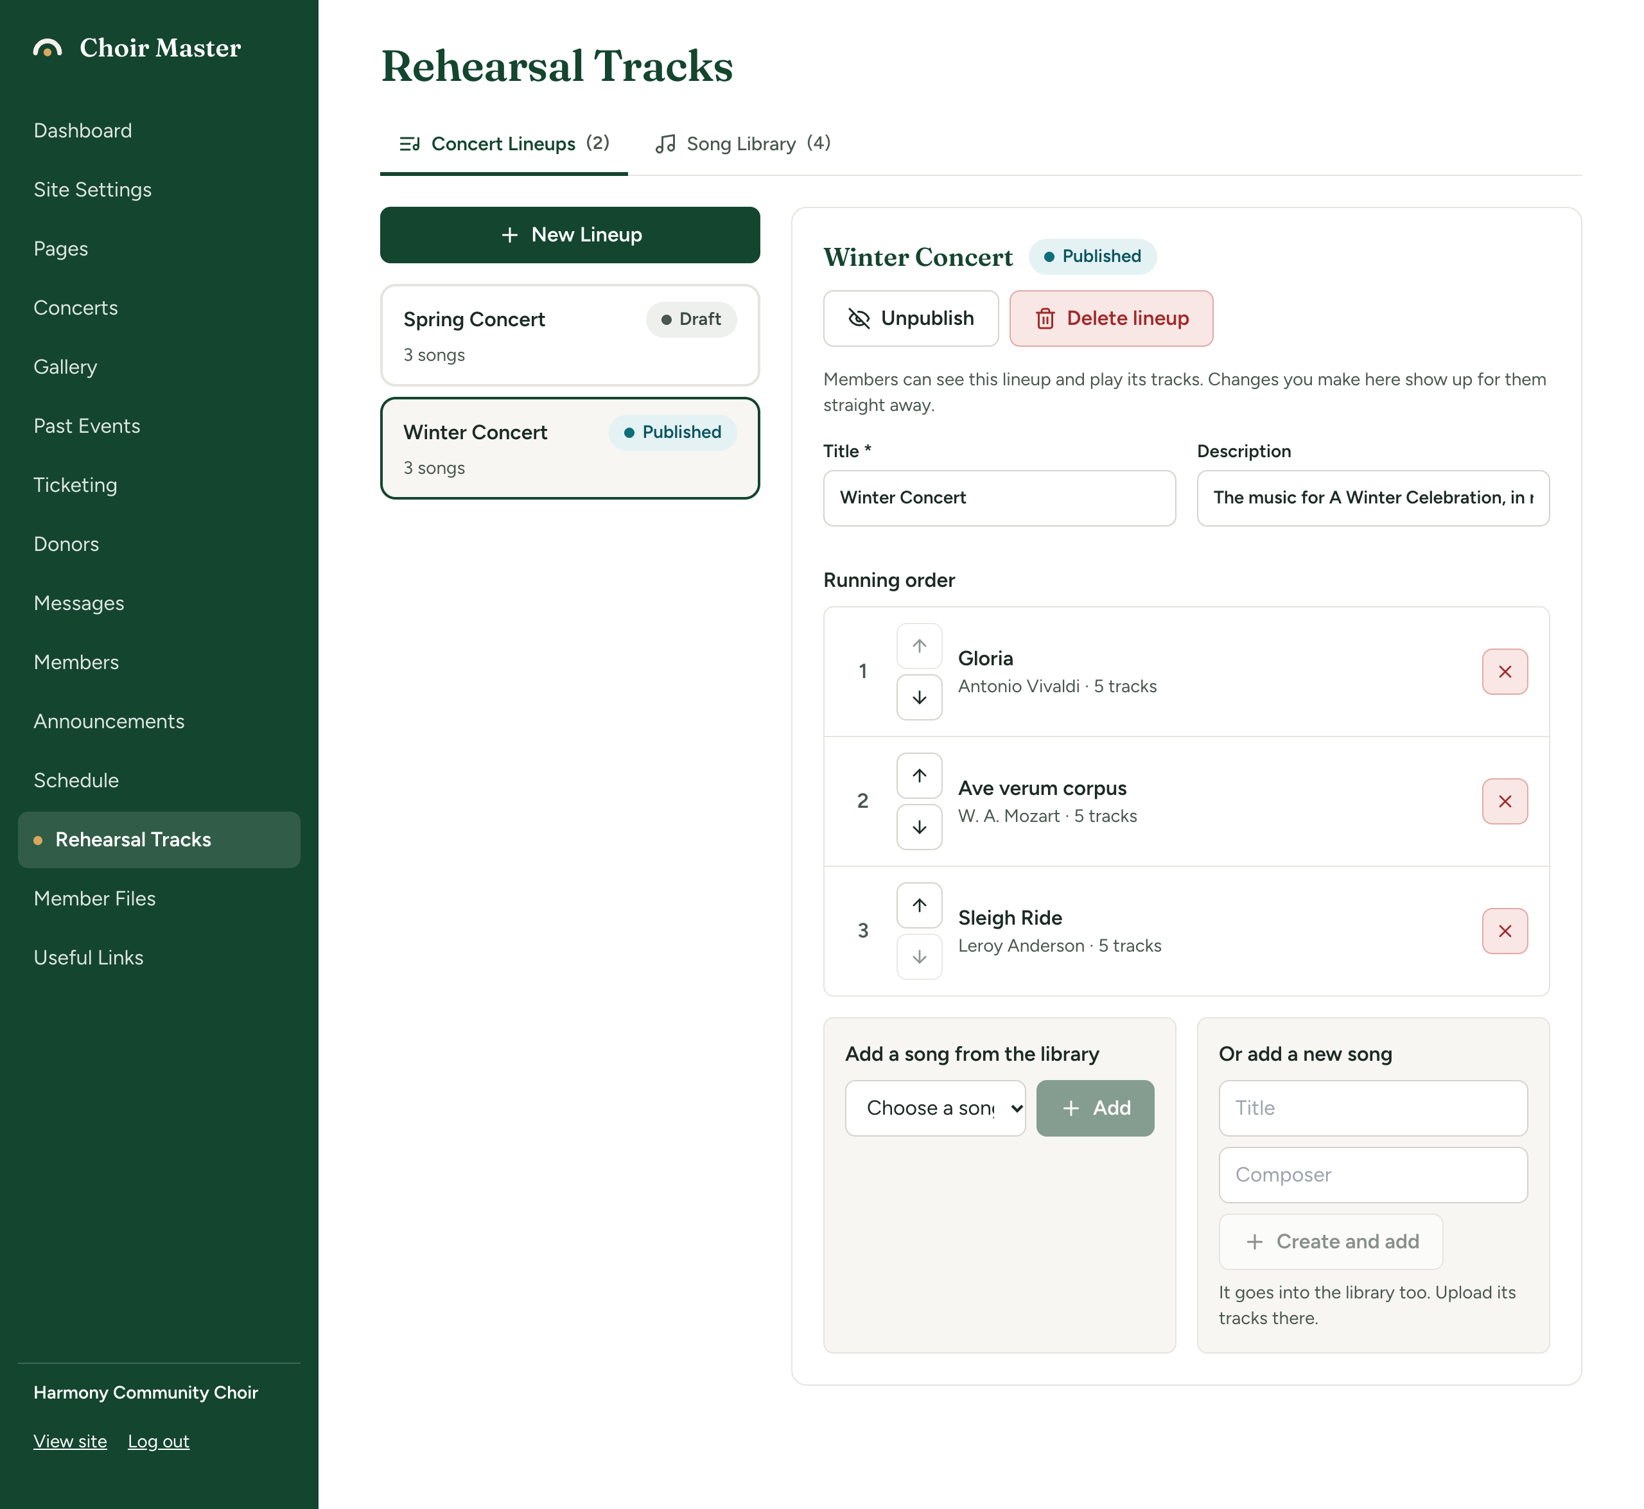Select the Winter Concert lineup card
The image size is (1644, 1509).
click(570, 448)
